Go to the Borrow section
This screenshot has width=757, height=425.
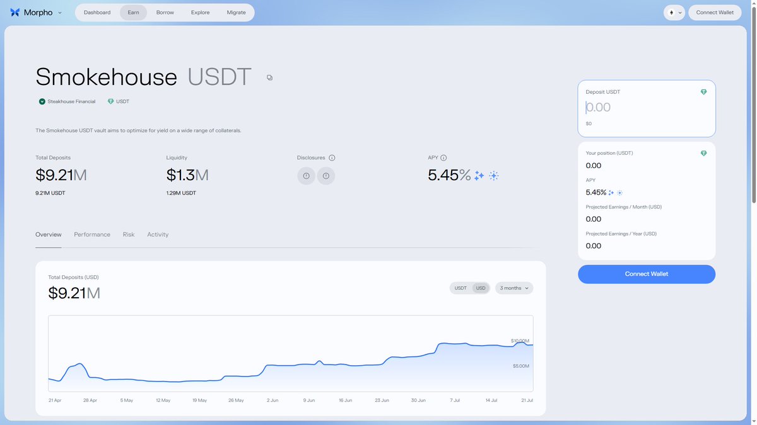click(x=165, y=13)
